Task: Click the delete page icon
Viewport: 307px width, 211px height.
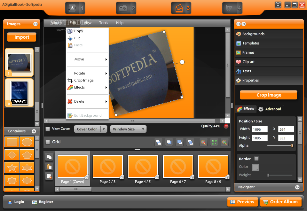Action: click(x=49, y=176)
